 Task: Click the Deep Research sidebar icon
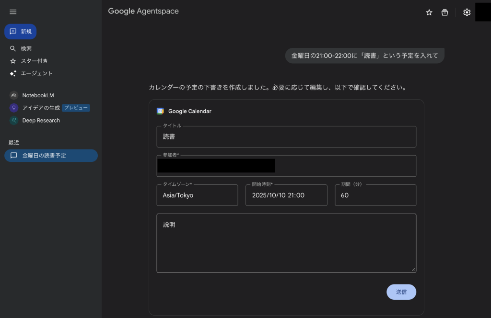(x=14, y=121)
